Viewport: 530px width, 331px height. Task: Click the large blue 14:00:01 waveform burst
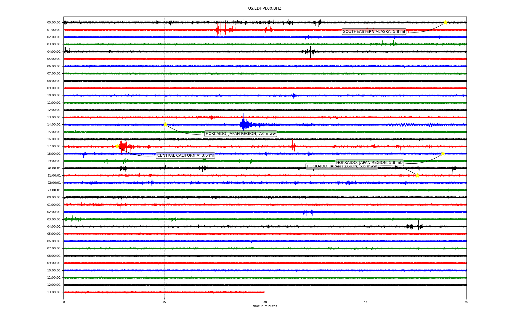click(x=244, y=124)
